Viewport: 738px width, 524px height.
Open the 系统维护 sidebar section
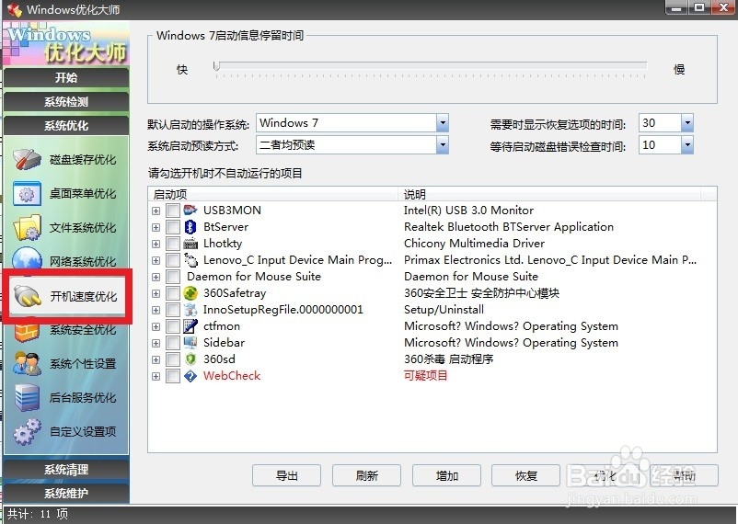point(66,493)
